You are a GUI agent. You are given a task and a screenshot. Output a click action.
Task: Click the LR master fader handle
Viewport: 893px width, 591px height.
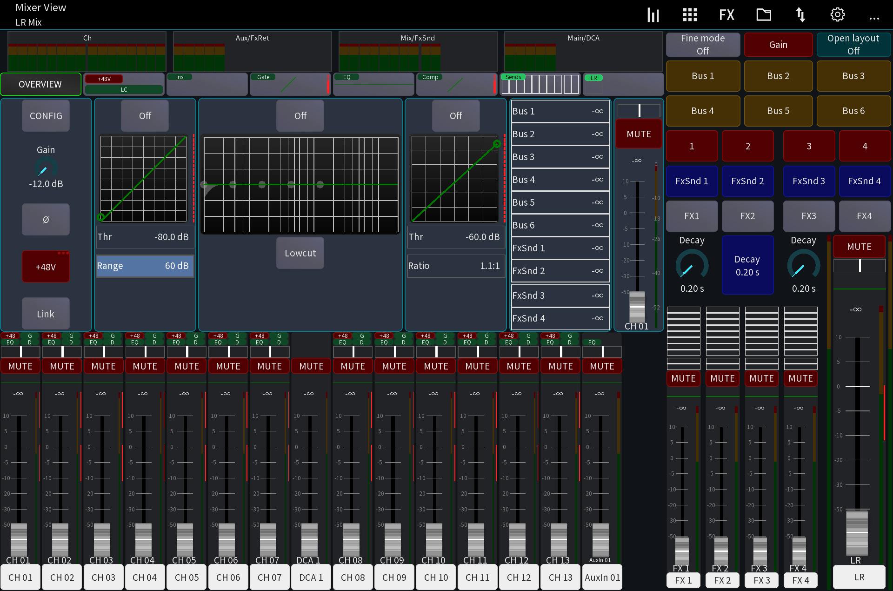pyautogui.click(x=857, y=532)
